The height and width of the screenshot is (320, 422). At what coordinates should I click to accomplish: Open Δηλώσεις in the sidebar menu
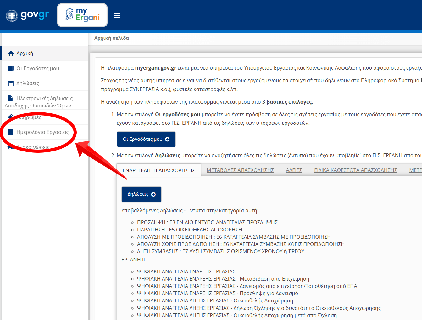click(x=28, y=83)
